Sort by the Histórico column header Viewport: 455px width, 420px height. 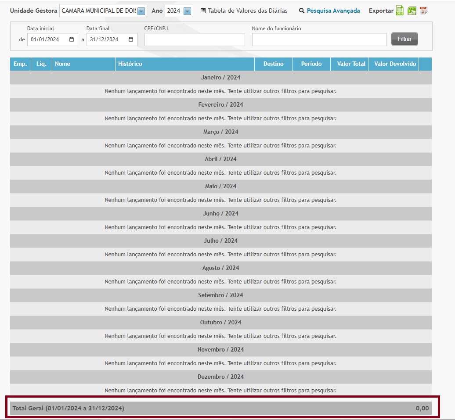tap(130, 64)
